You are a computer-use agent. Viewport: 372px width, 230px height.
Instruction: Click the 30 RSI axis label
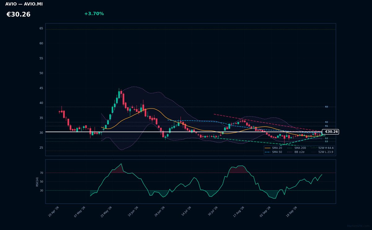(x=42, y=190)
